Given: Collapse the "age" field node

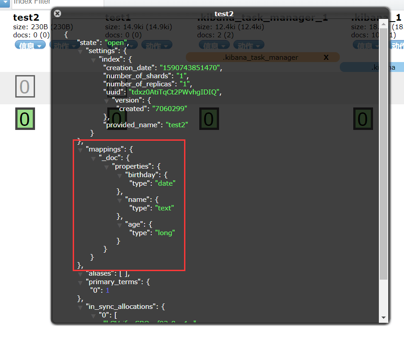Looking at the screenshot, I should pos(119,225).
